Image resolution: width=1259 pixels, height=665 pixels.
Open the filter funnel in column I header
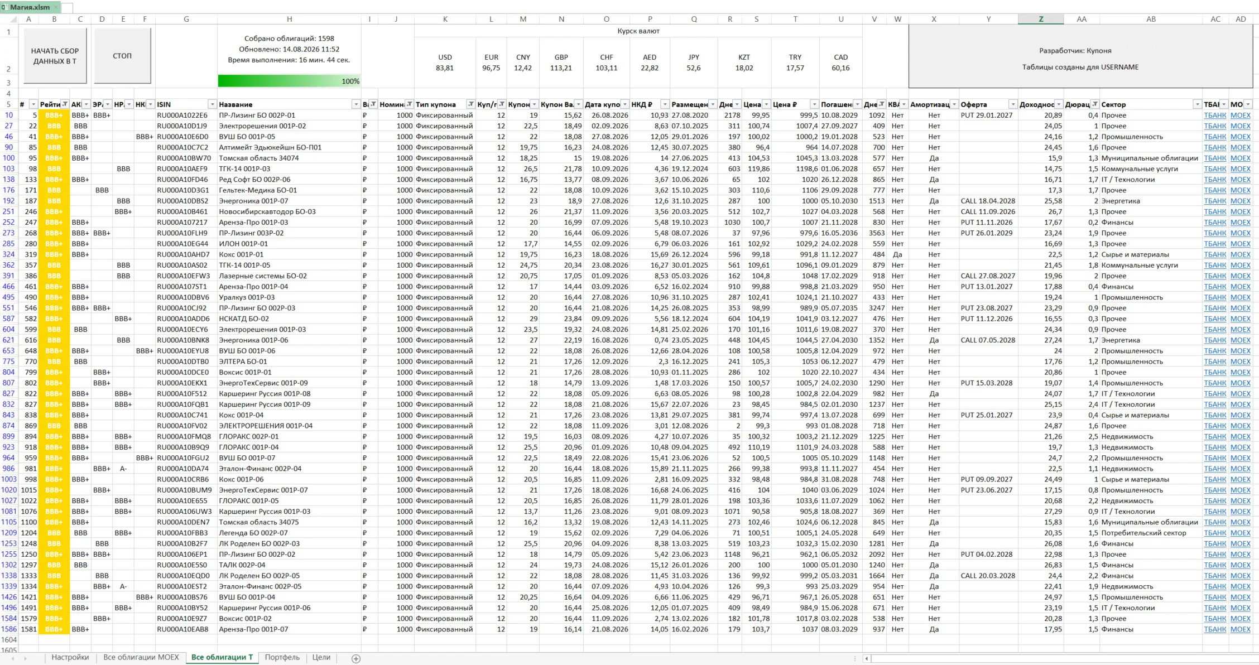(x=373, y=104)
